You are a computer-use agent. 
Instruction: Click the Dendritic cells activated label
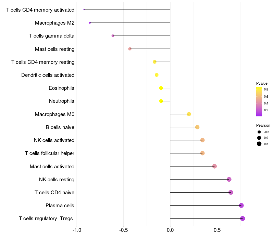click(48, 75)
